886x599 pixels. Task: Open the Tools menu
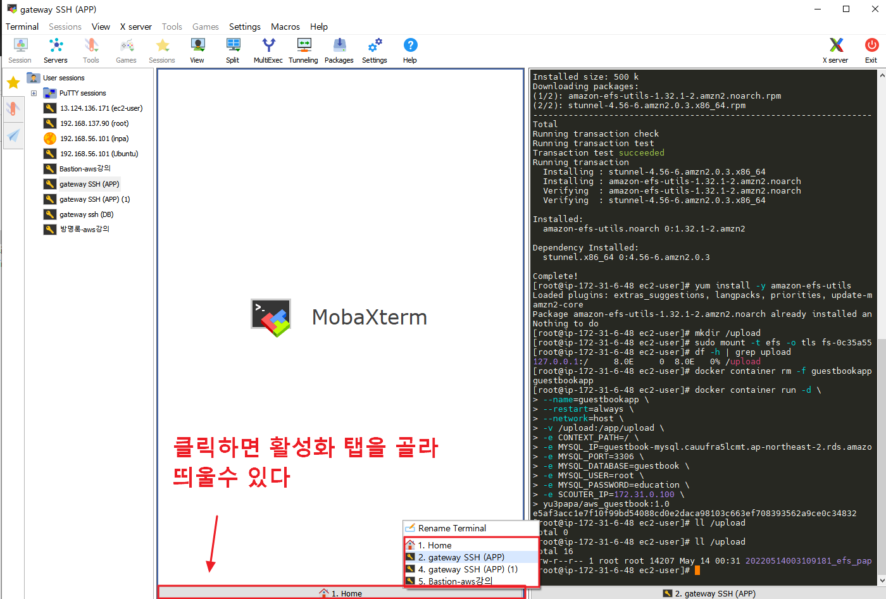[172, 27]
